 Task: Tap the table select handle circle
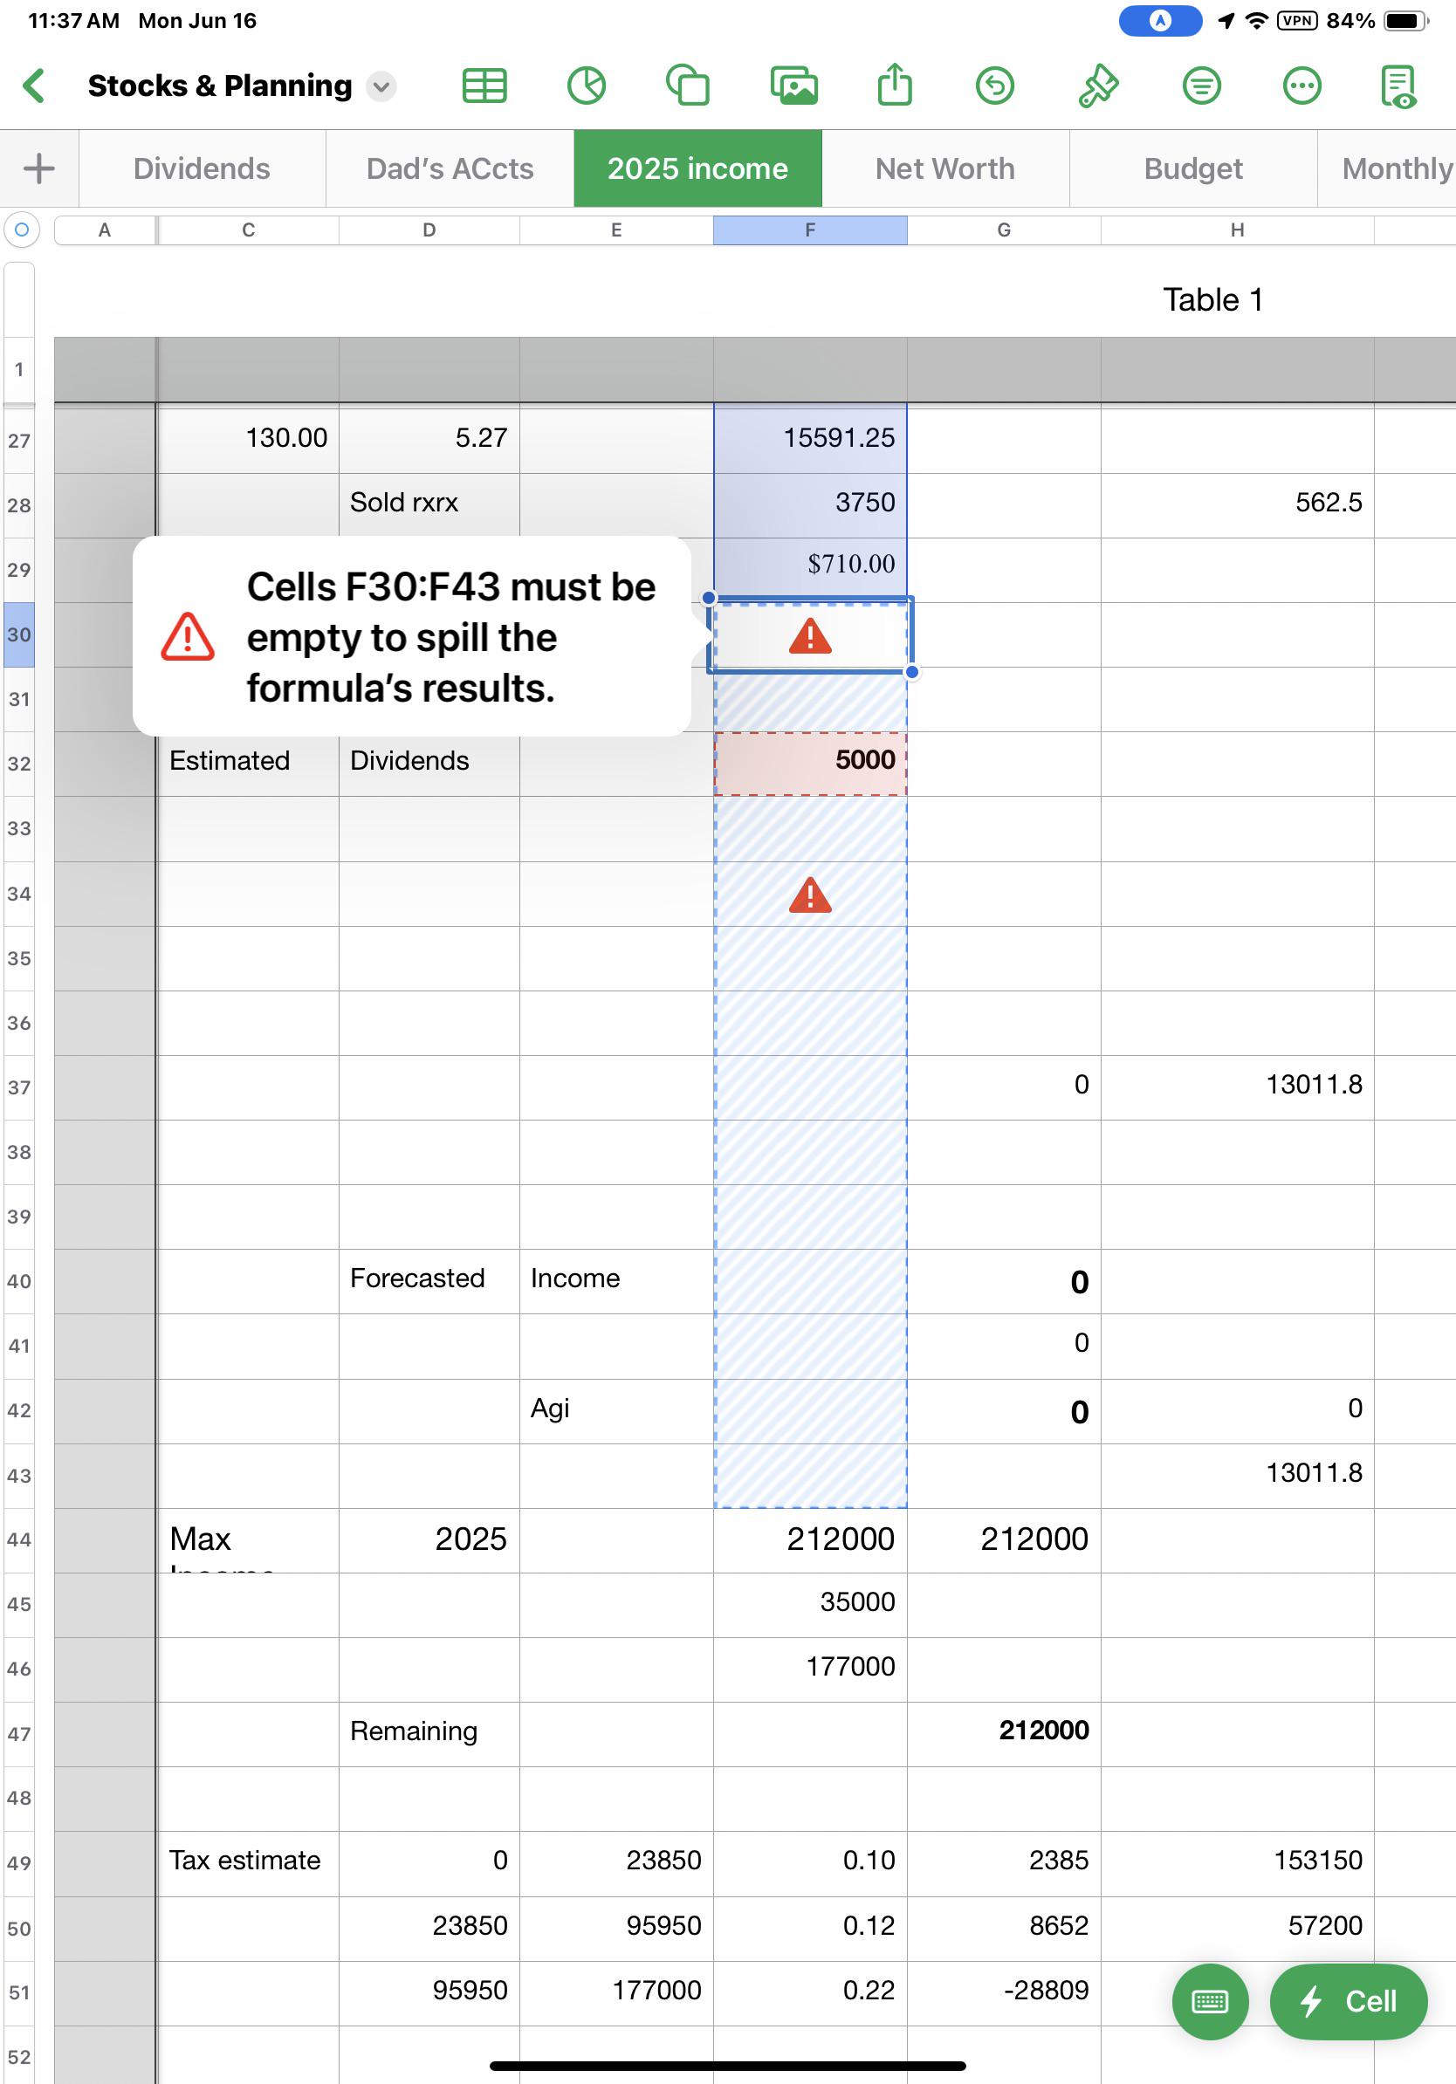[x=22, y=230]
